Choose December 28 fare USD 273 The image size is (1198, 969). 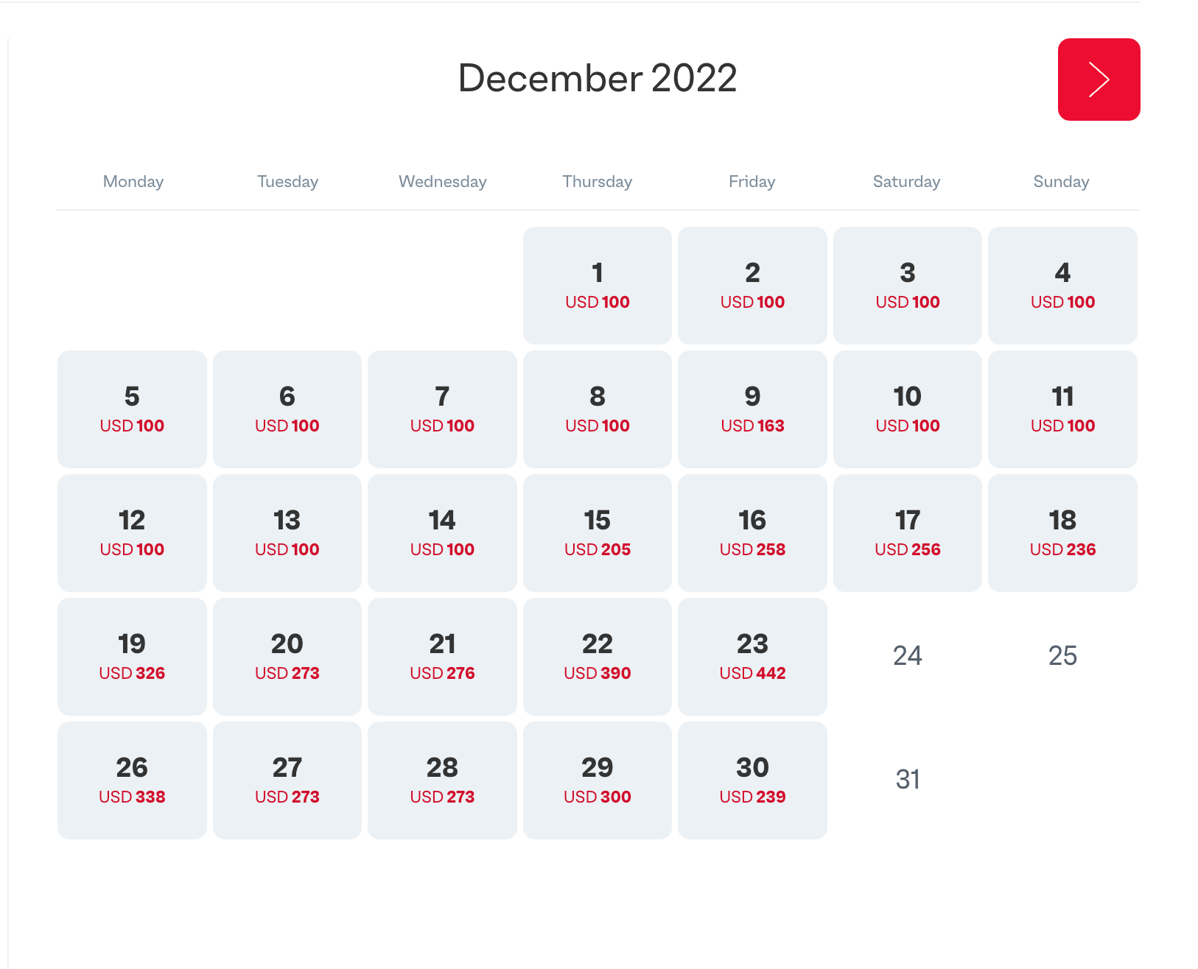point(442,781)
